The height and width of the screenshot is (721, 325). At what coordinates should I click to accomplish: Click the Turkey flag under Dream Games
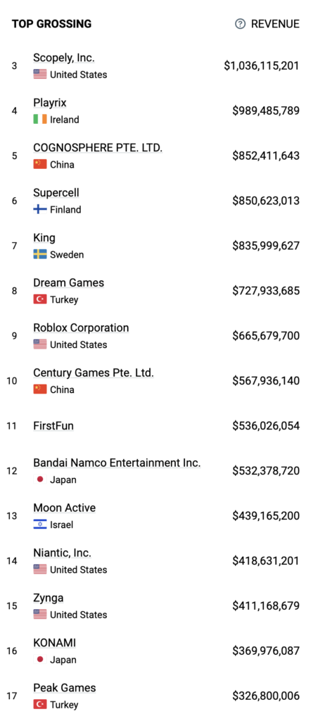[40, 300]
